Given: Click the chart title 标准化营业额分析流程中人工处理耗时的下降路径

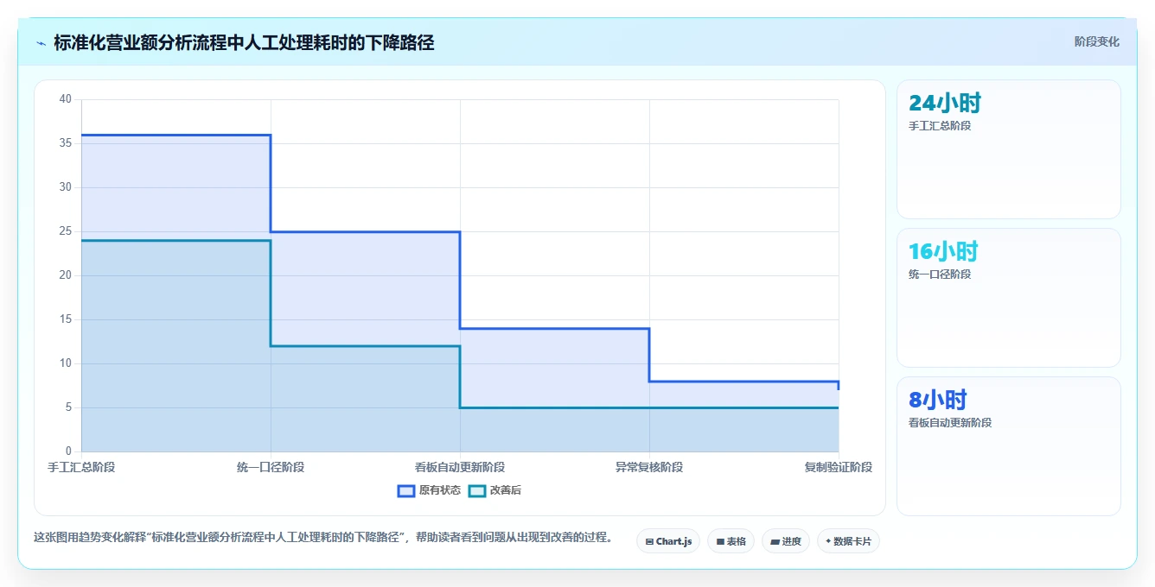Looking at the screenshot, I should [244, 42].
